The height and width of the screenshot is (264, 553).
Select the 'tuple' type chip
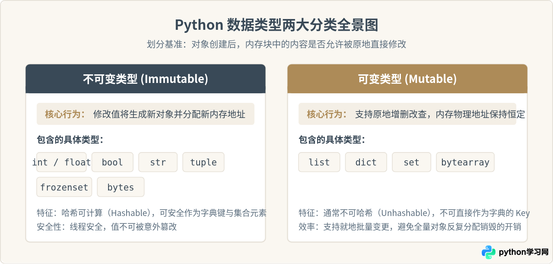pyautogui.click(x=203, y=162)
